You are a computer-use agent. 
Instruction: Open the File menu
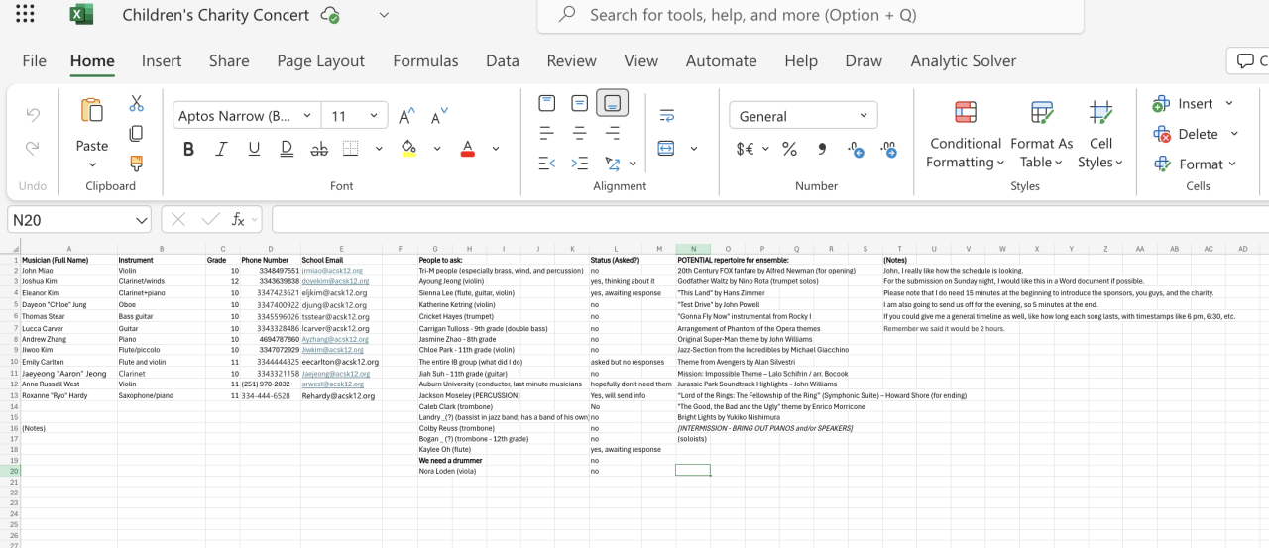click(x=34, y=60)
